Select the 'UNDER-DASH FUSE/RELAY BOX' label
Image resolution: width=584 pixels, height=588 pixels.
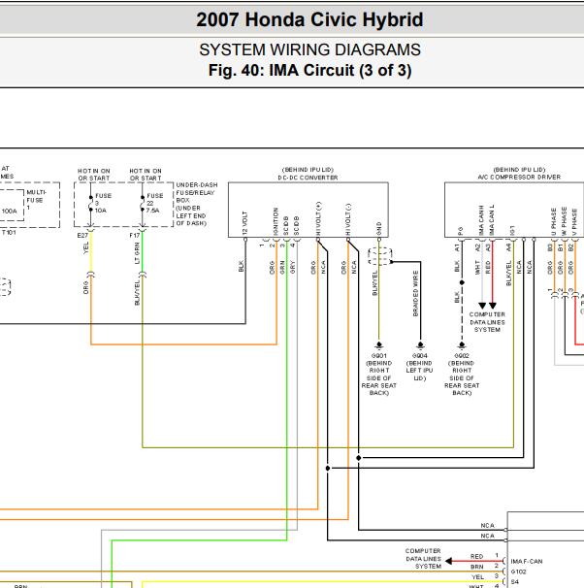click(196, 192)
